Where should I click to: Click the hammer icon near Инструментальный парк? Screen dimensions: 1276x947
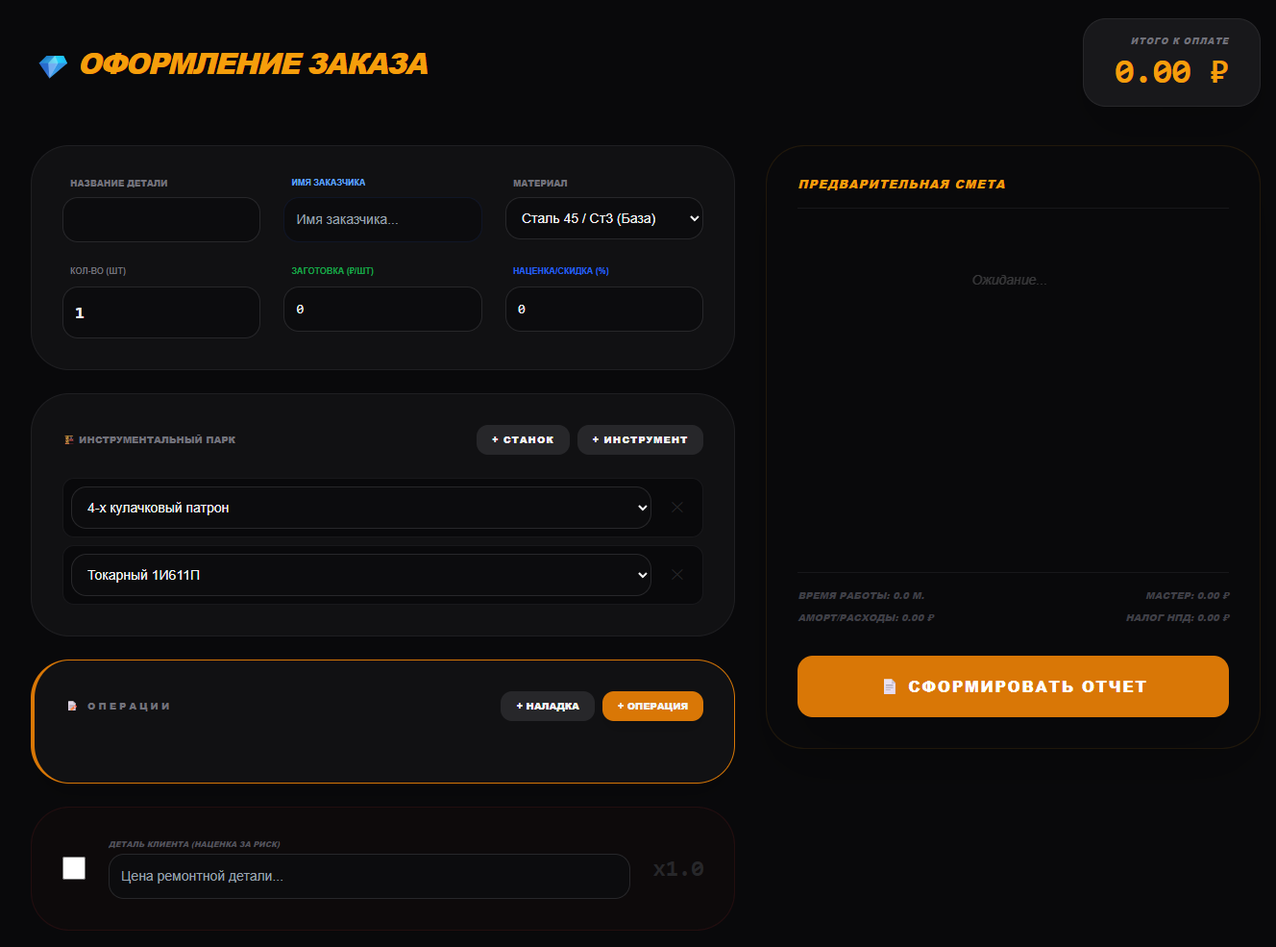point(67,439)
